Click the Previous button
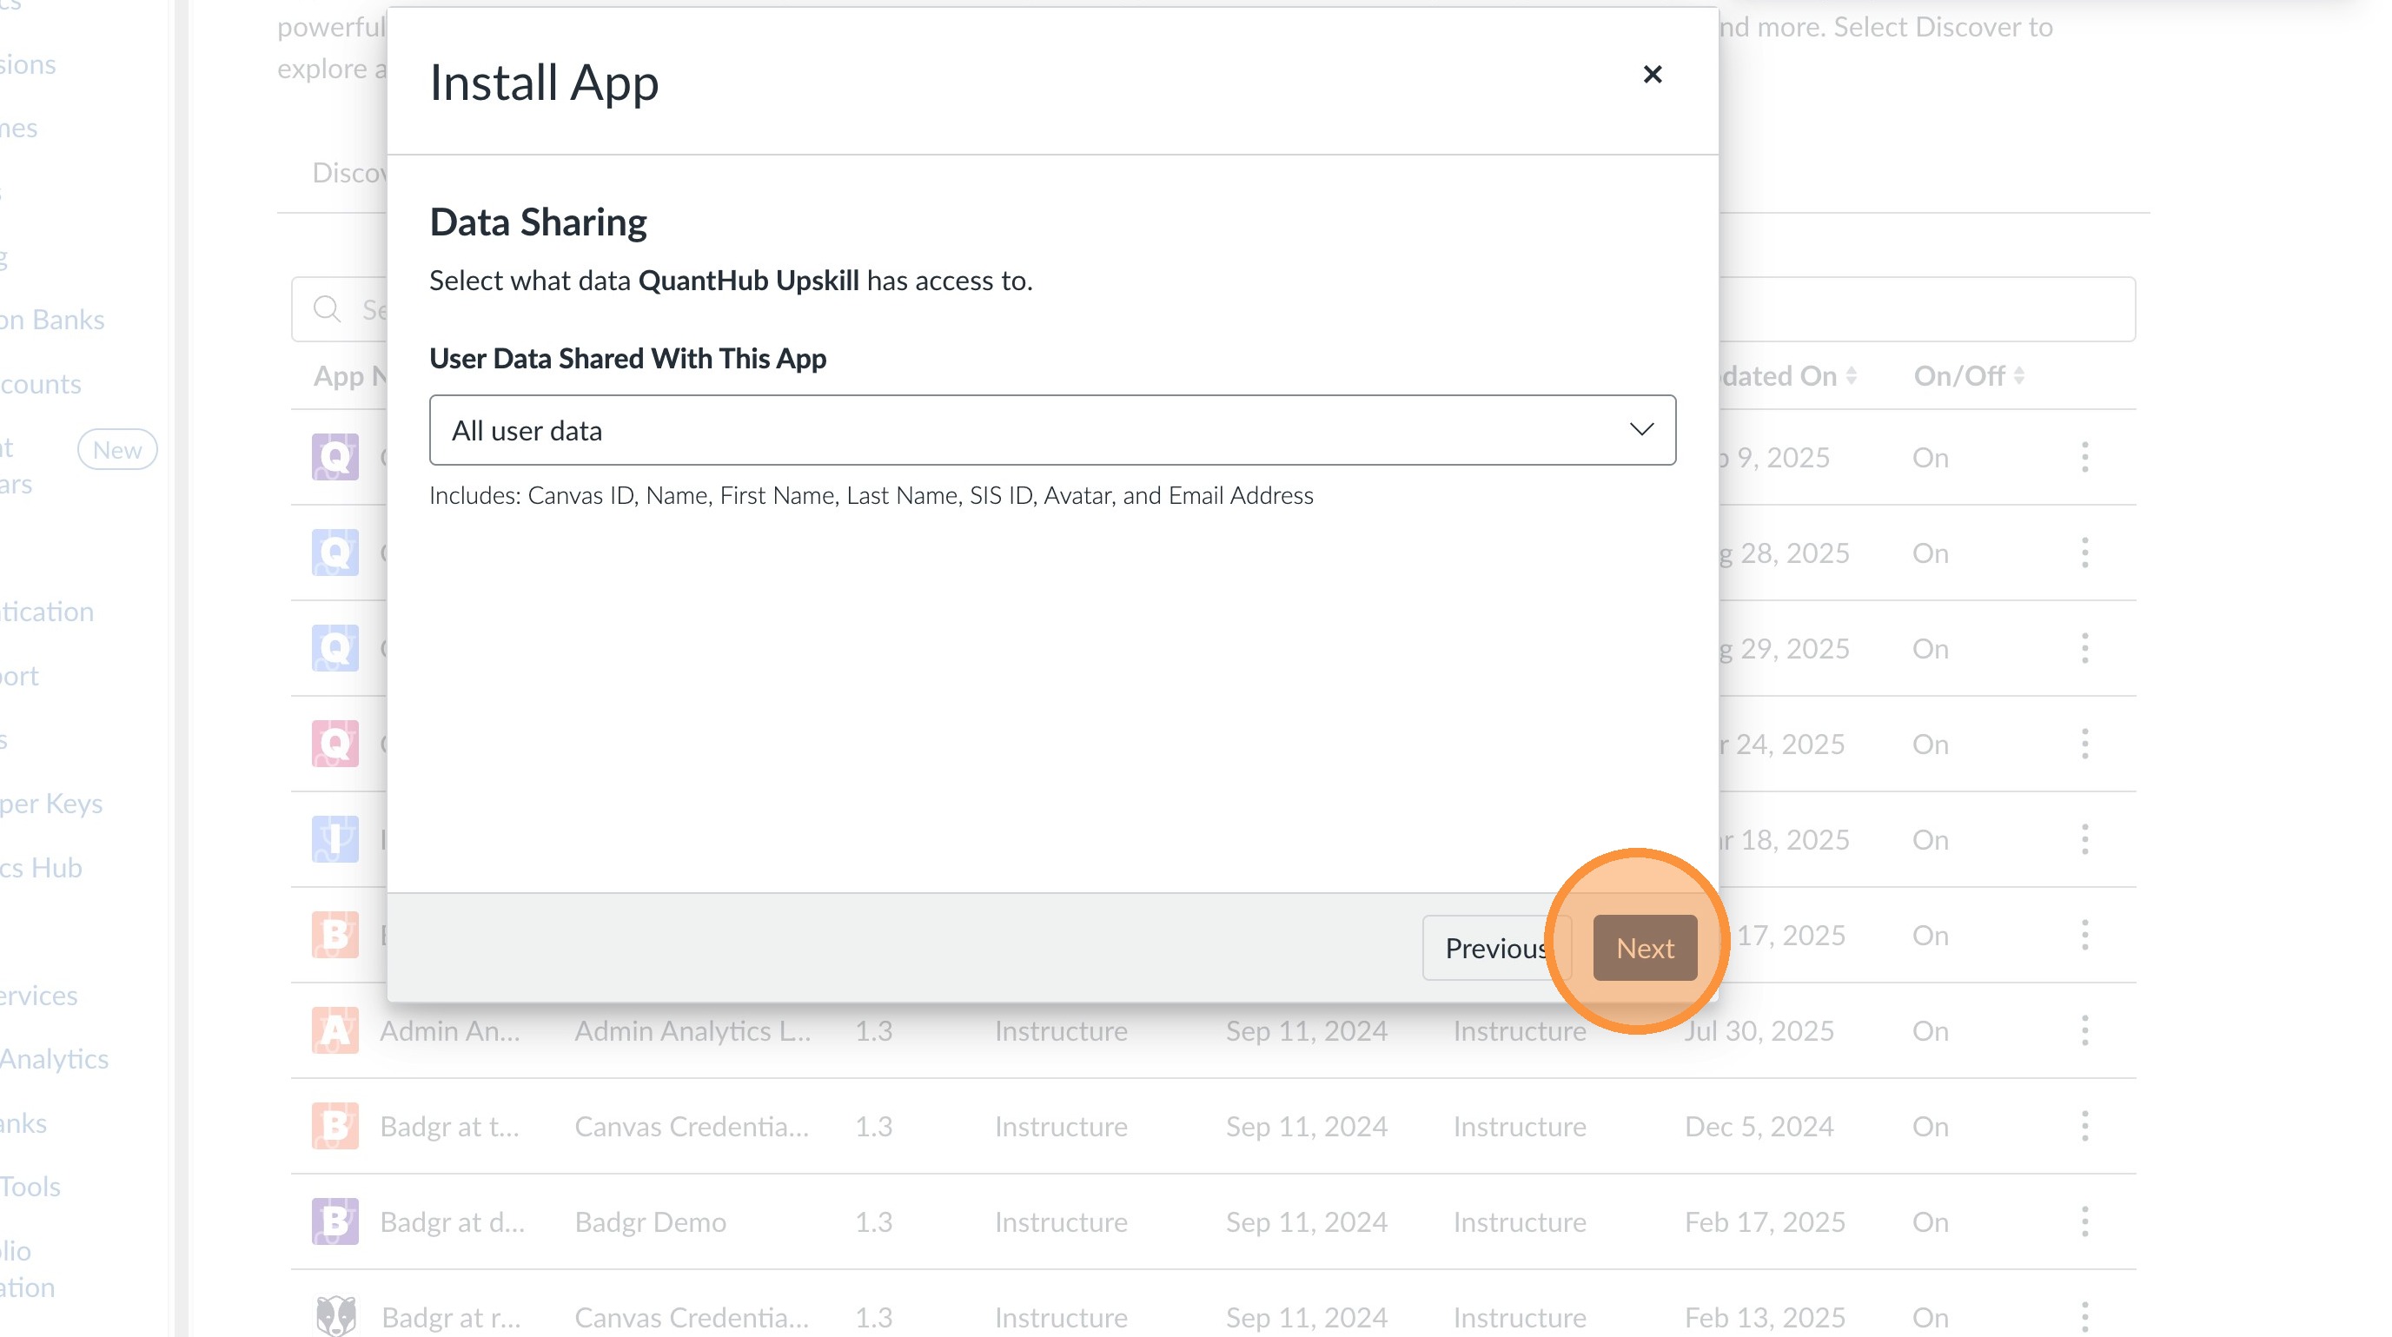The image size is (2392, 1337). click(x=1486, y=948)
